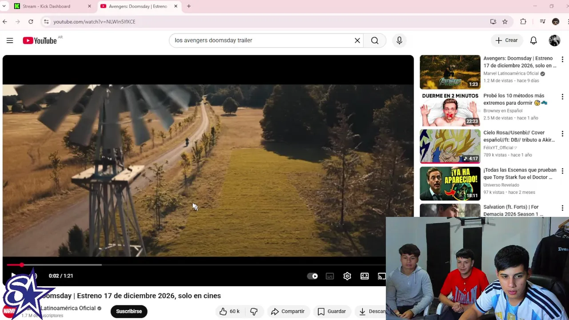Toggle the autoplay switch
The image size is (569, 320).
(313, 276)
